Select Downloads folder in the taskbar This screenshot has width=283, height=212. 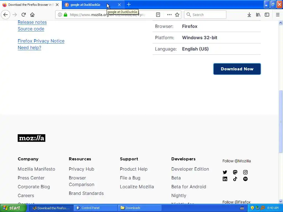click(x=140, y=208)
